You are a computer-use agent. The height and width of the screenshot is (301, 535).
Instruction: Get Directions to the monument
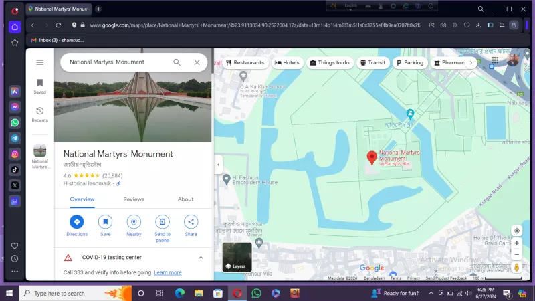pos(77,225)
